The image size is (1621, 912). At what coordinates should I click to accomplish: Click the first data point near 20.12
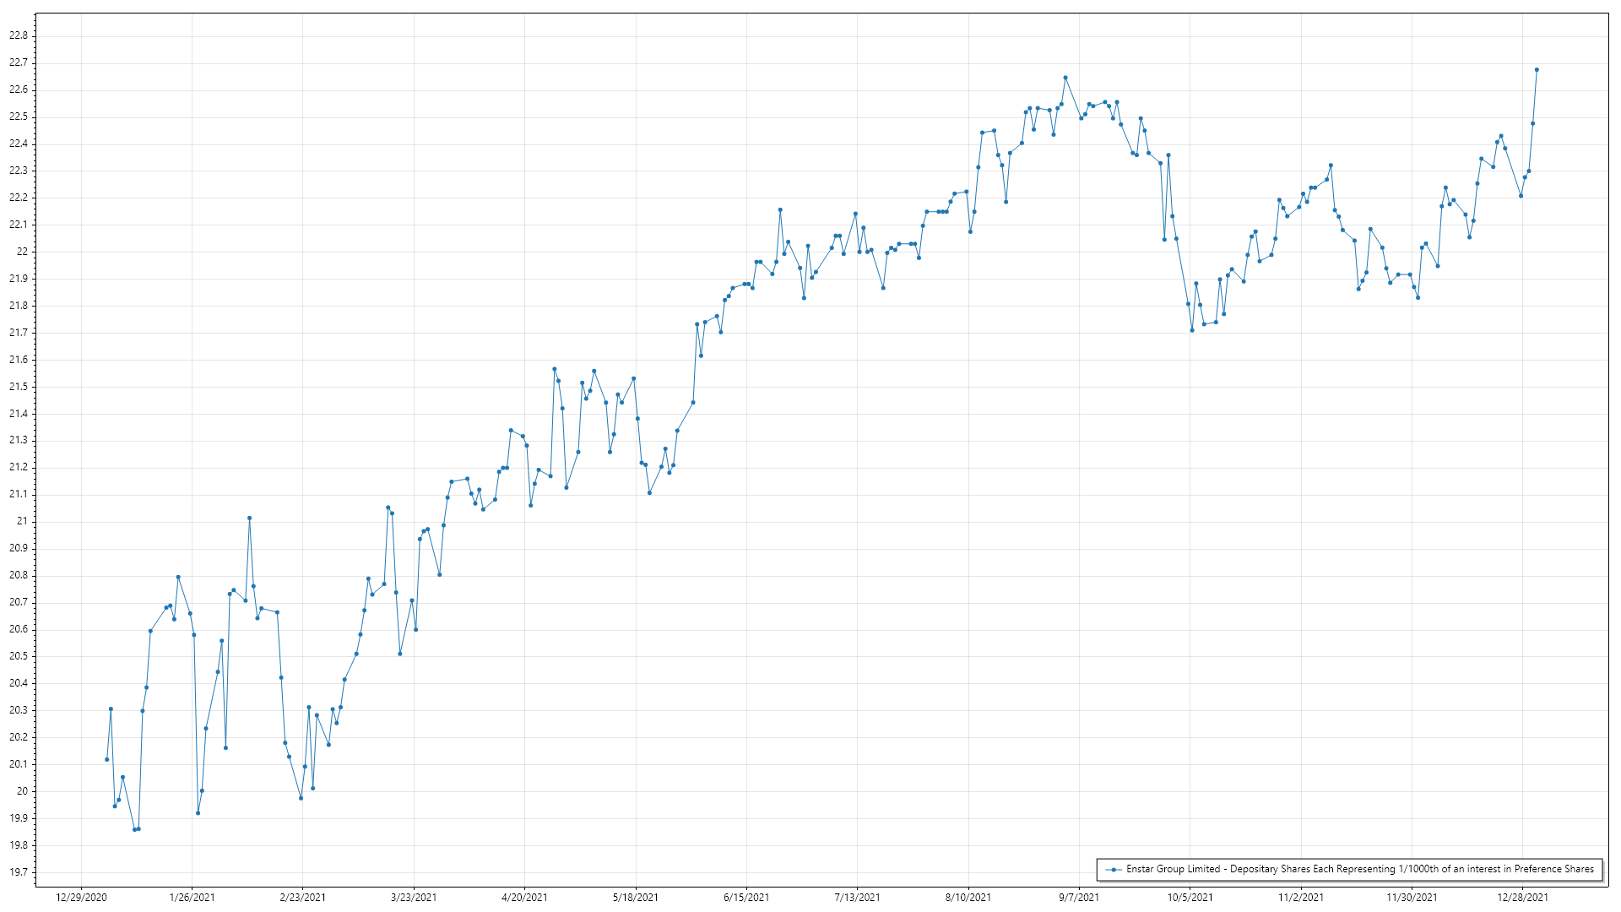(106, 760)
